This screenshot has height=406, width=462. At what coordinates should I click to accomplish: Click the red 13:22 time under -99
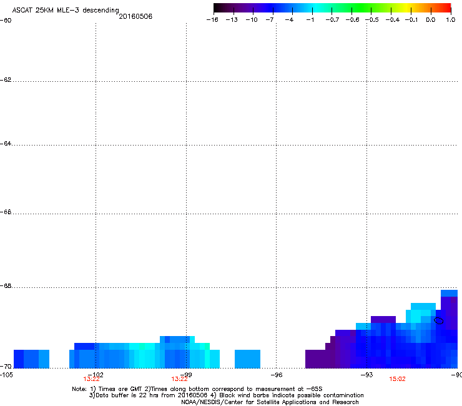(x=179, y=379)
